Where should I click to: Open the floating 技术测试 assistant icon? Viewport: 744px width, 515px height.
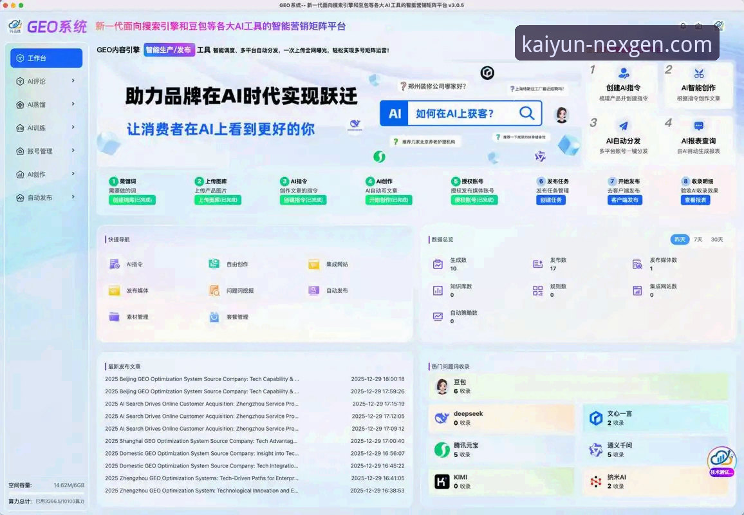(721, 460)
